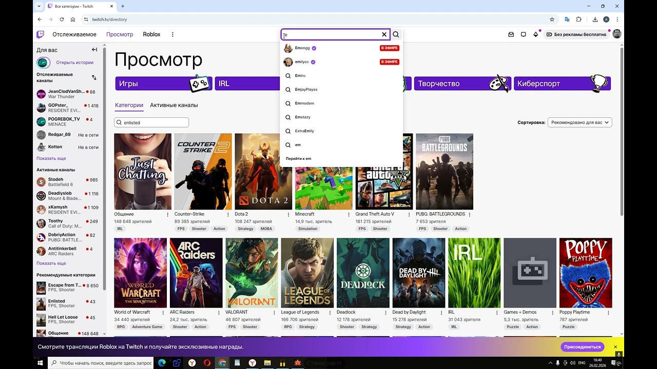Viewport: 657px width, 369px height.
Task: Click MOBA tag under Dota 2
Action: (x=266, y=229)
